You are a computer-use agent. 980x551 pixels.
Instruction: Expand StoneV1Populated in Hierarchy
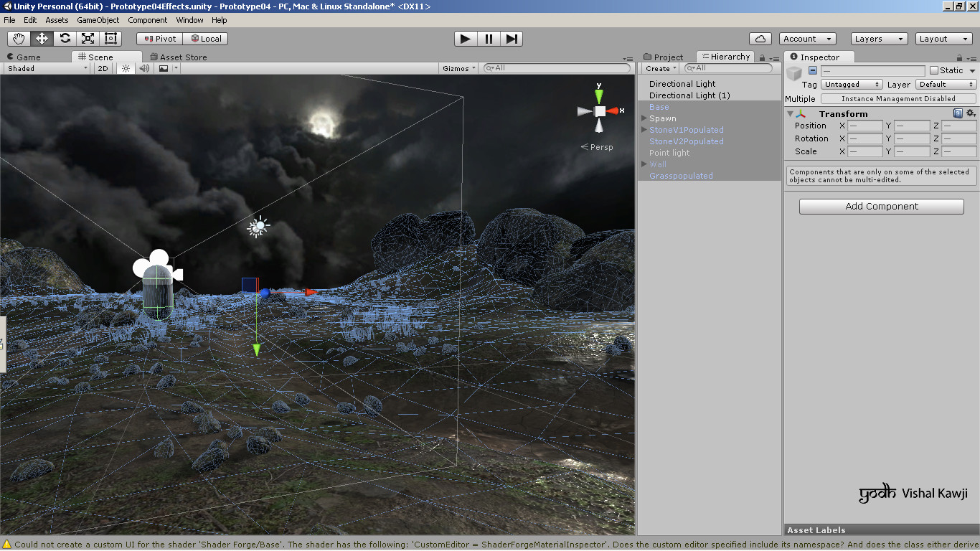(644, 130)
